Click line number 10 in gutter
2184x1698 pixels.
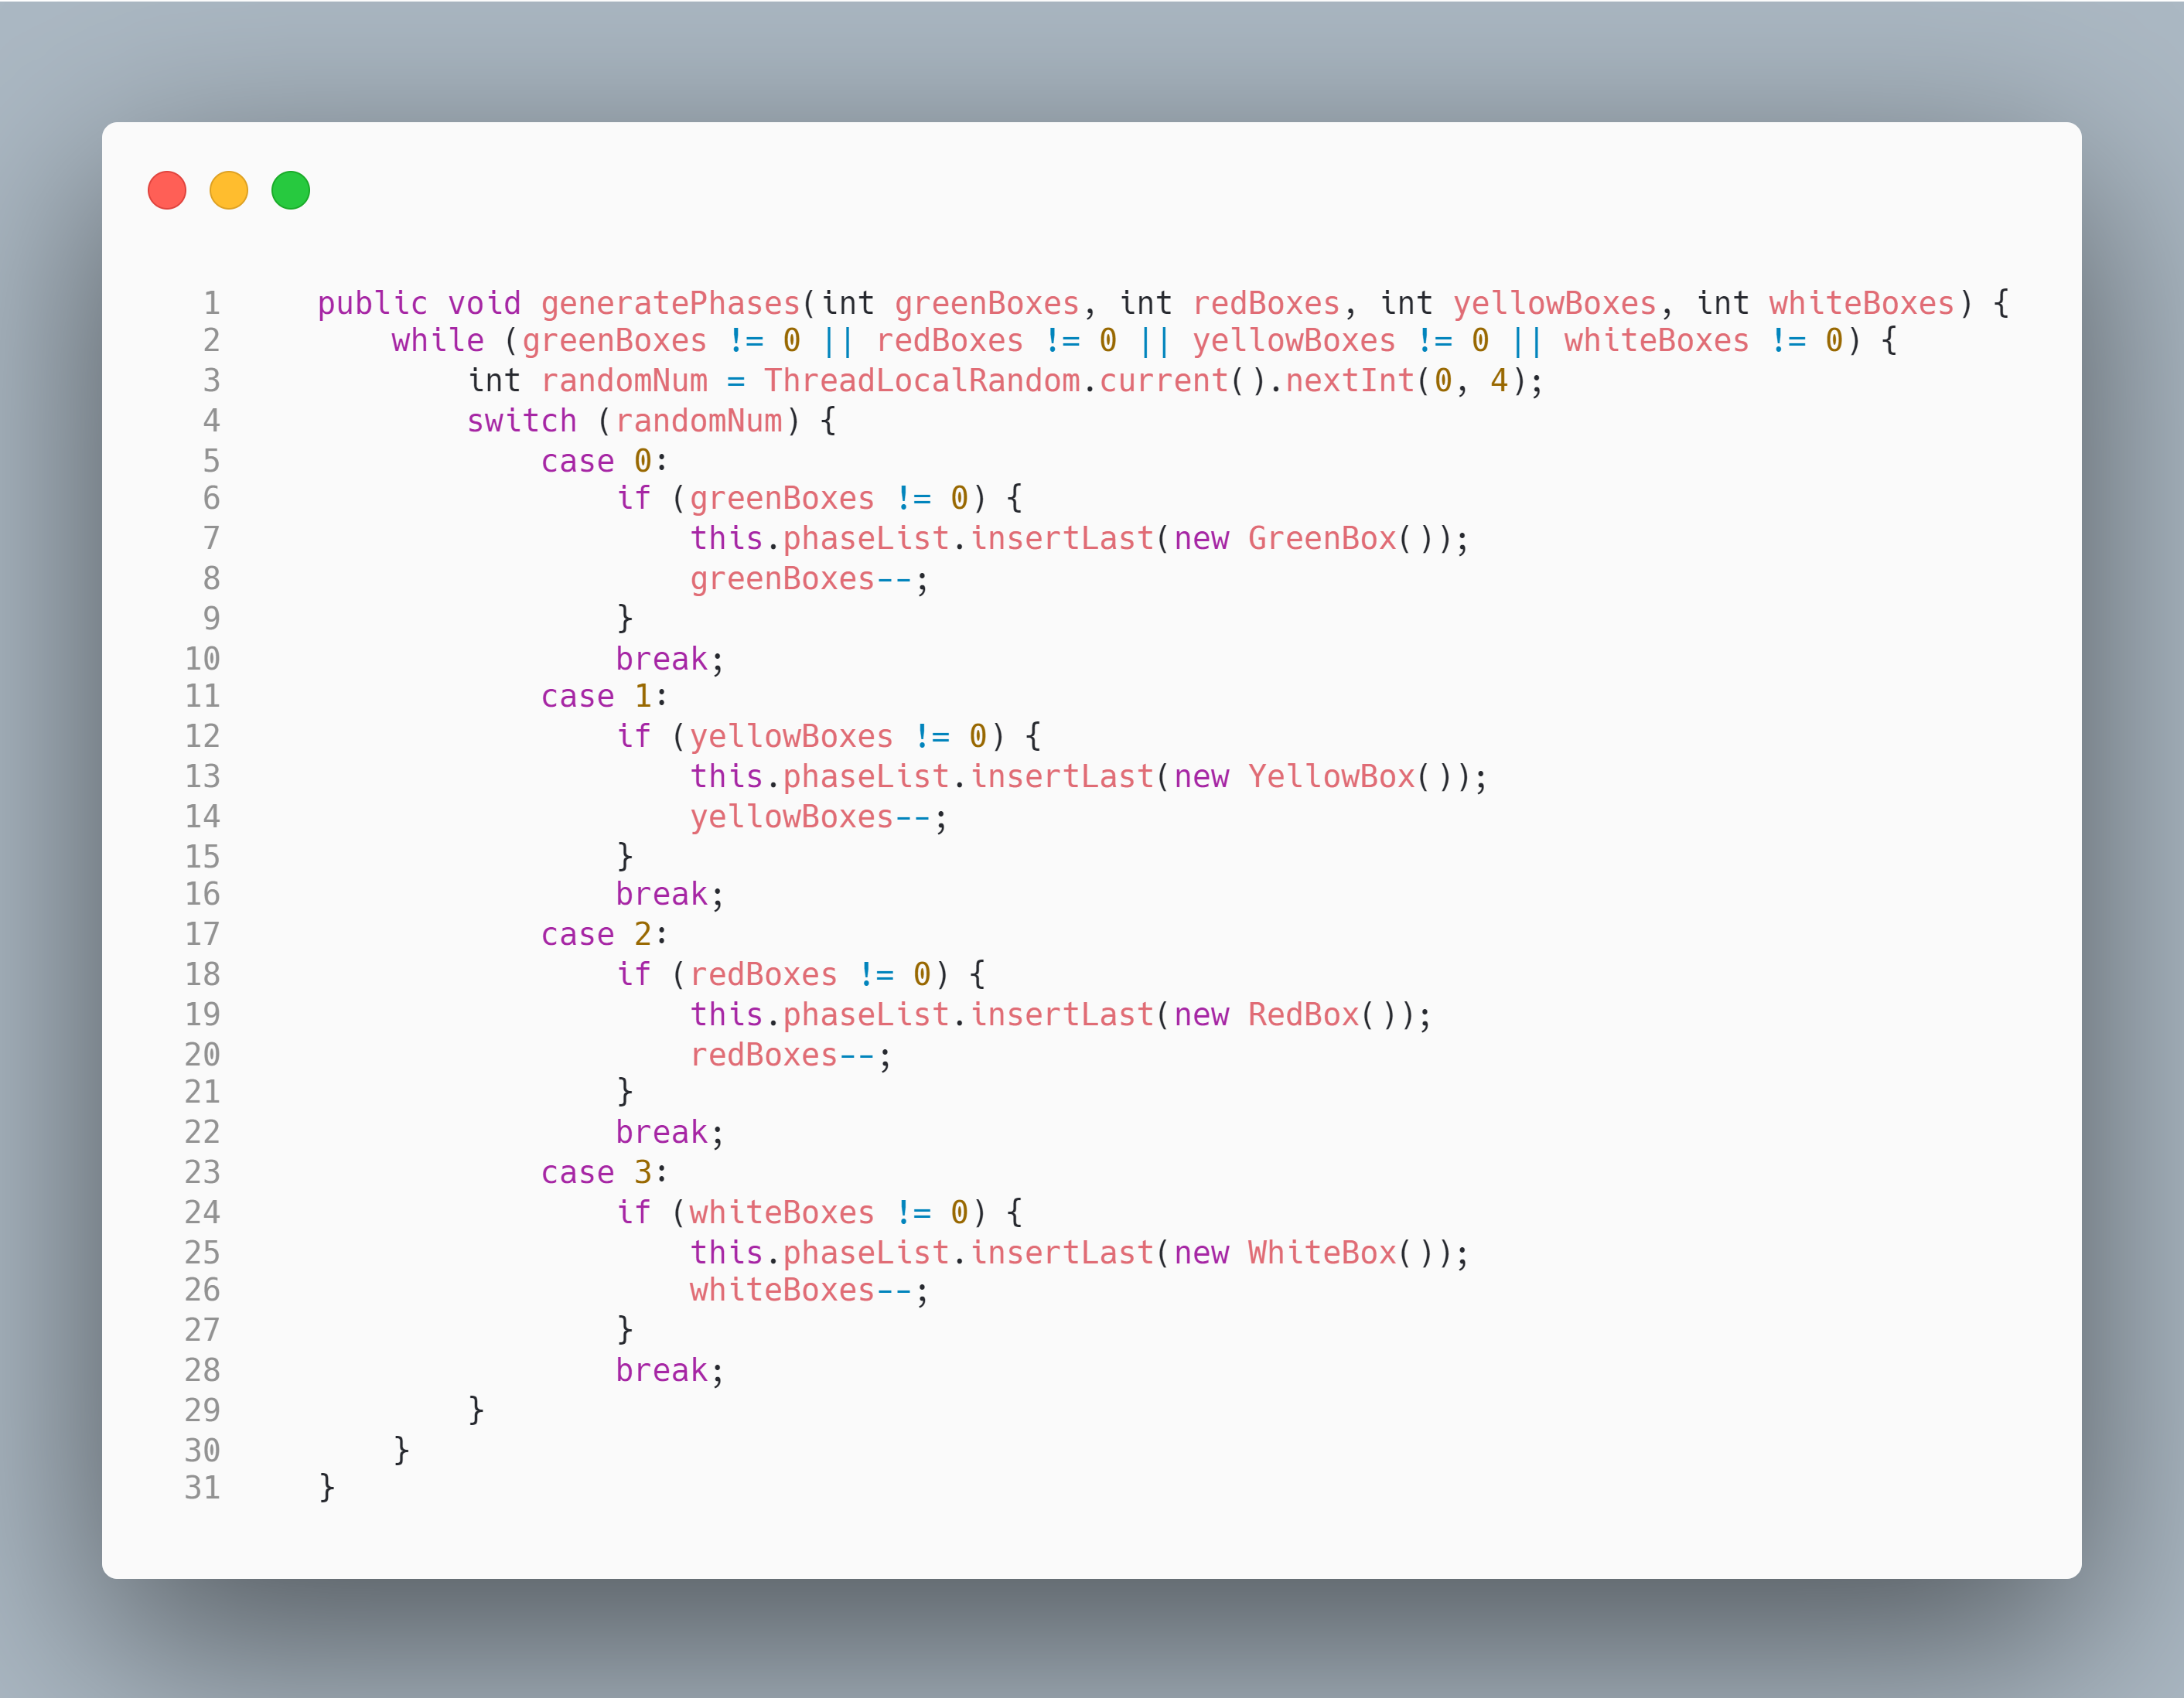click(x=202, y=659)
